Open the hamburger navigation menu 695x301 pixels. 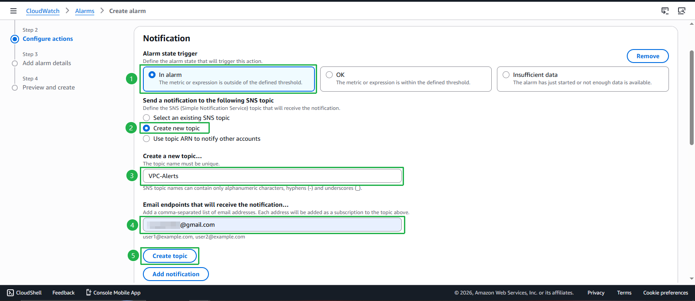pos(13,11)
